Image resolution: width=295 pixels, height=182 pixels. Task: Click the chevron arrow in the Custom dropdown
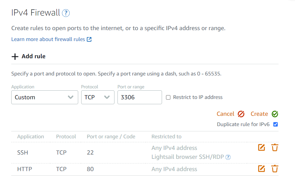click(x=71, y=97)
